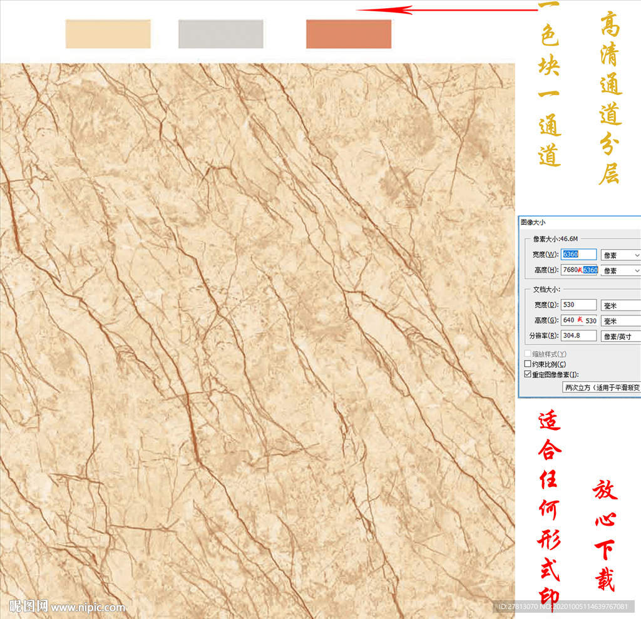Open the resolution 像素/英寸 unit dropdown
The width and height of the screenshot is (641, 619).
[620, 337]
